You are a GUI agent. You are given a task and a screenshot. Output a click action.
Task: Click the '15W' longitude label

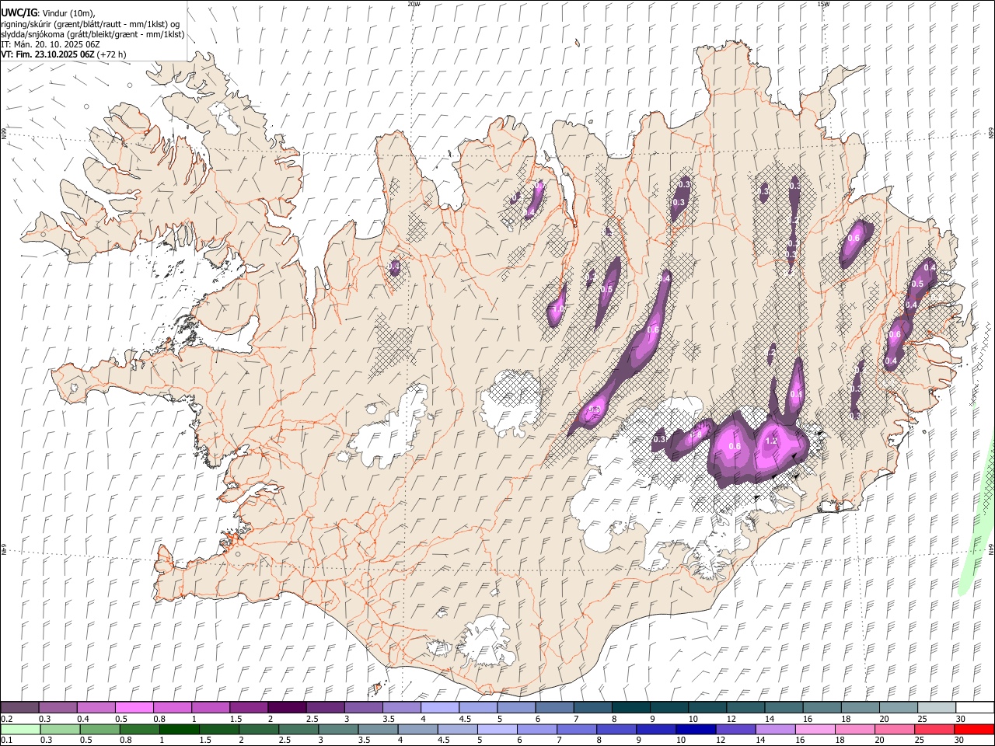[823, 4]
